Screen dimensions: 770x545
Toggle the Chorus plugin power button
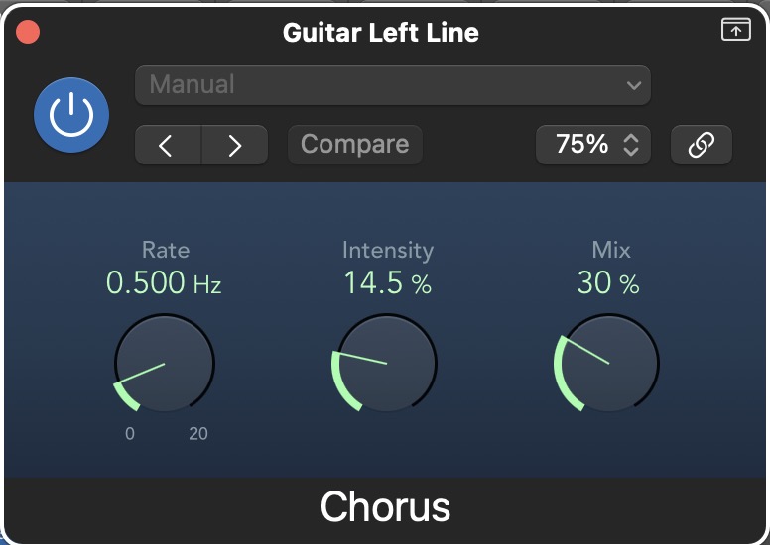(x=71, y=115)
